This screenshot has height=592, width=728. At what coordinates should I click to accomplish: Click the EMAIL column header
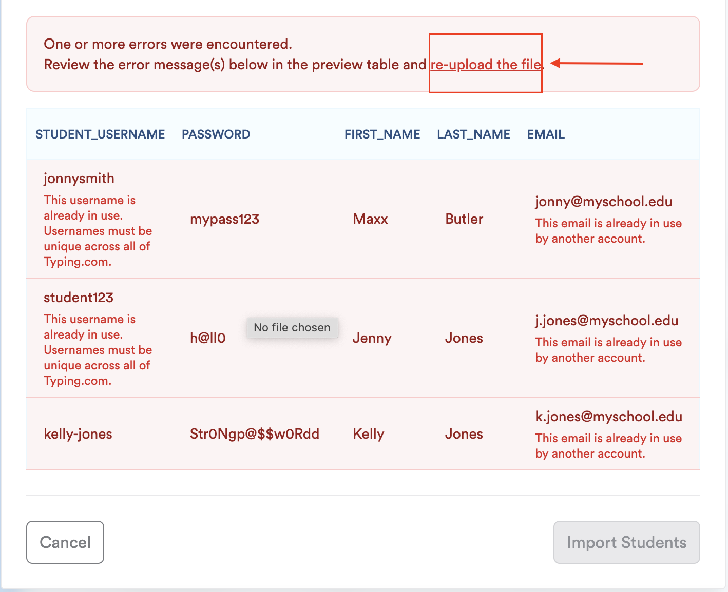tap(546, 134)
